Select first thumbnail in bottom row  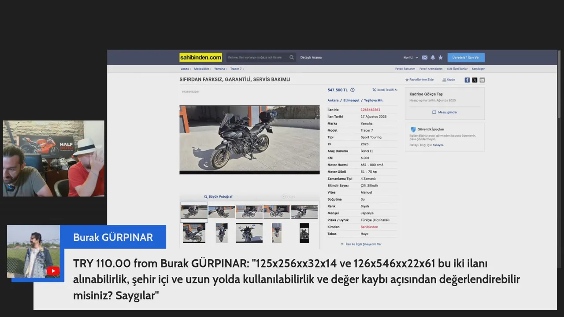pos(194,233)
